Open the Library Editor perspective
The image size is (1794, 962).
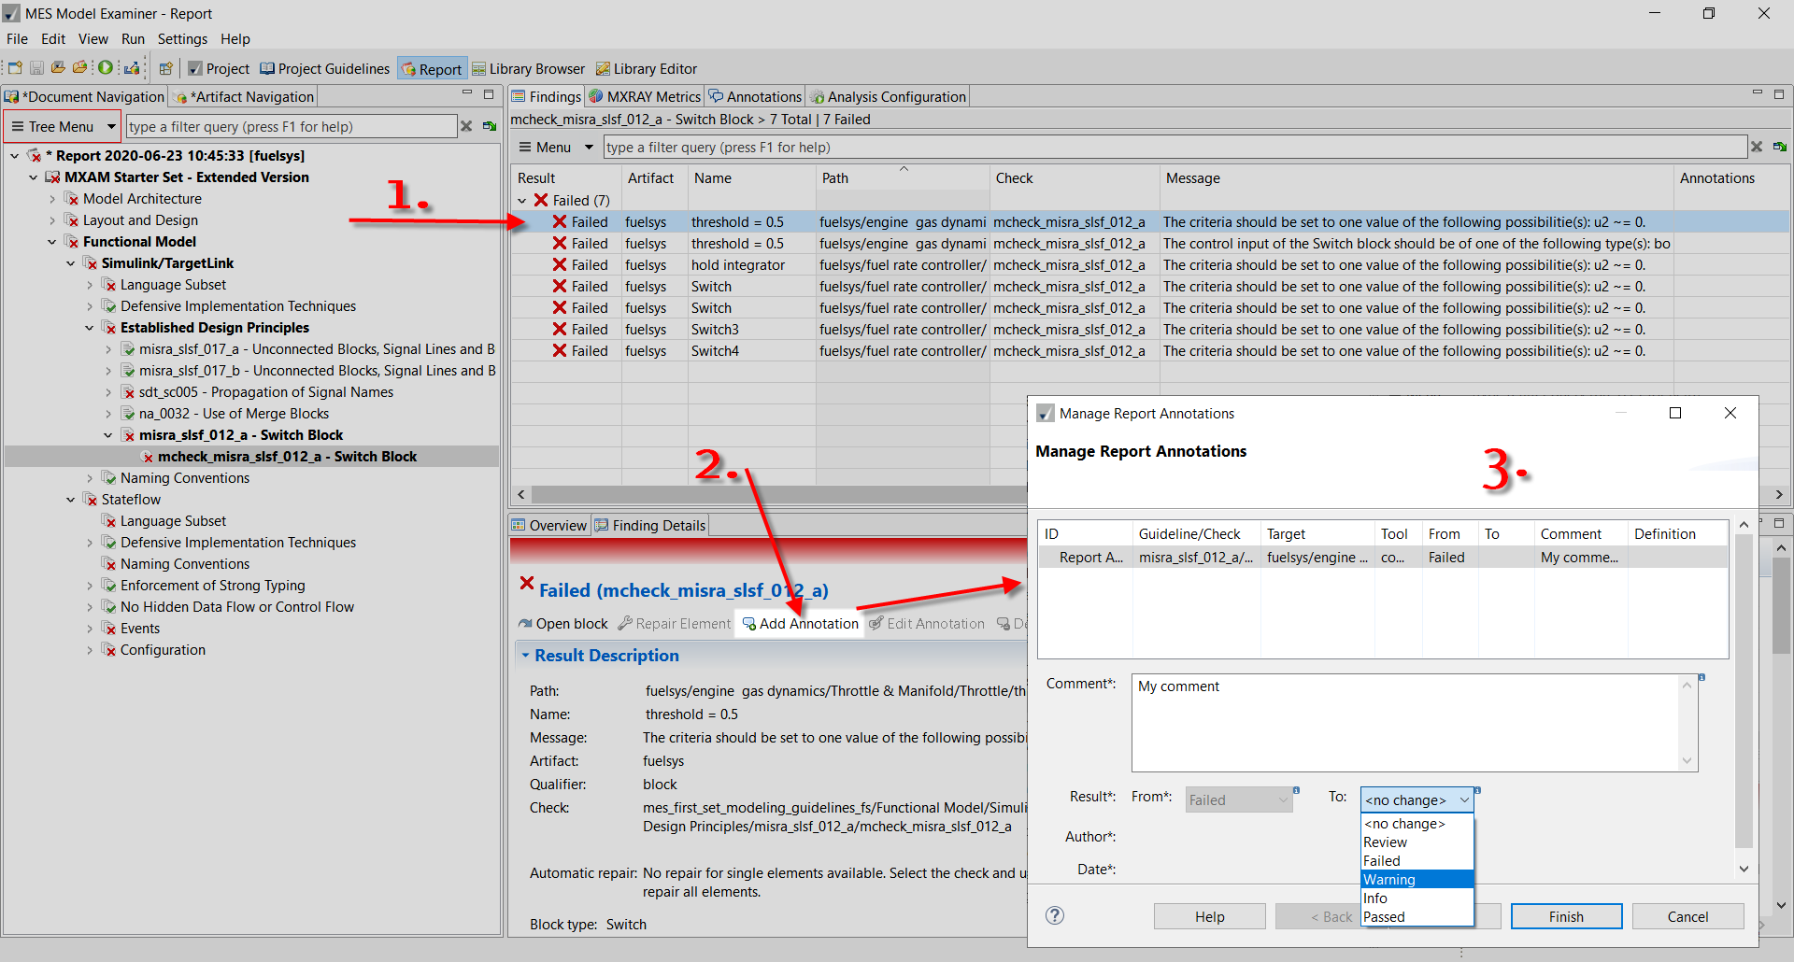[x=647, y=68]
